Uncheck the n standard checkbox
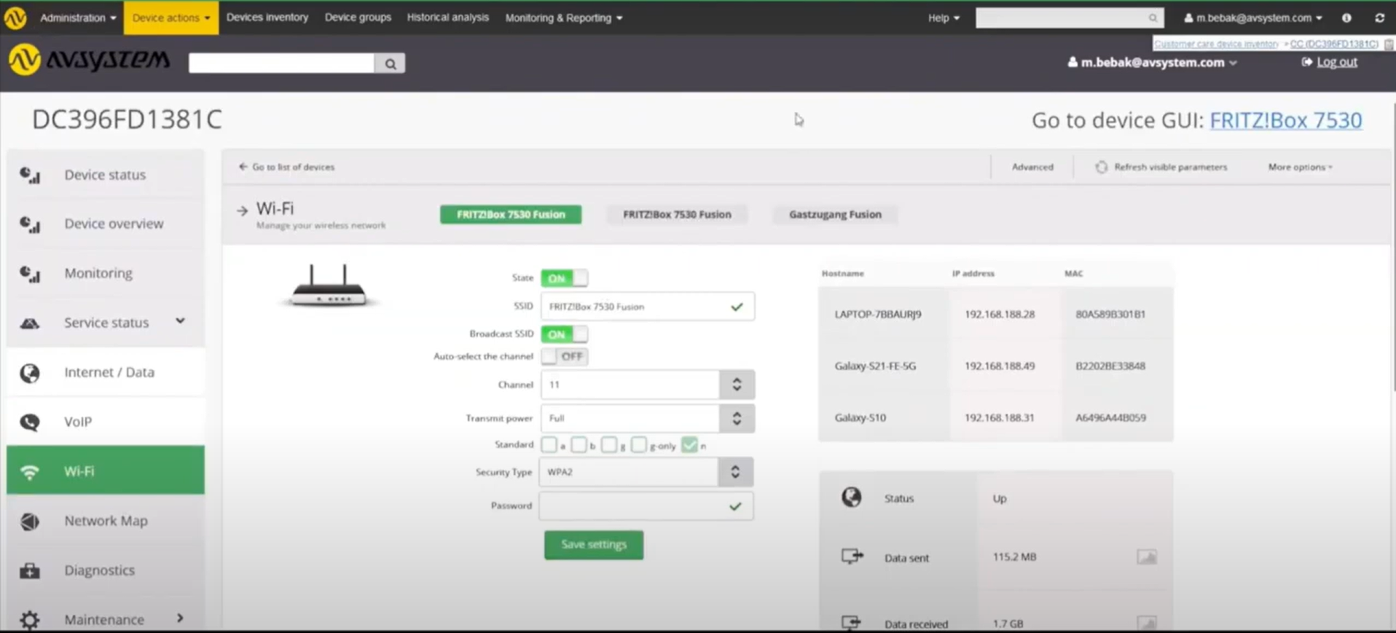This screenshot has height=633, width=1396. (x=689, y=445)
